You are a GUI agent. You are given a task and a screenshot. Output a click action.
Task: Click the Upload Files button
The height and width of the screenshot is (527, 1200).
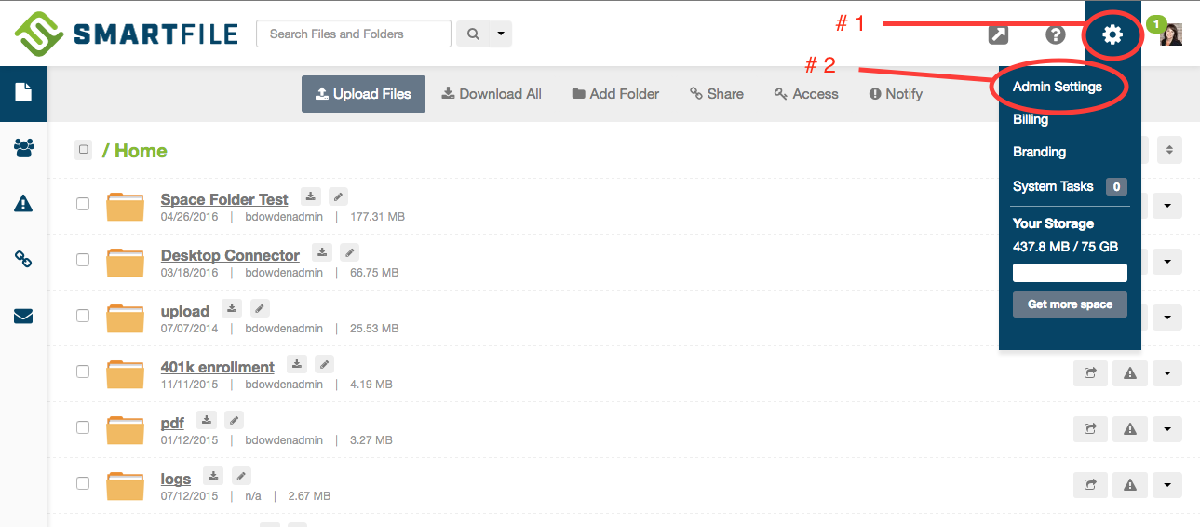pyautogui.click(x=363, y=94)
